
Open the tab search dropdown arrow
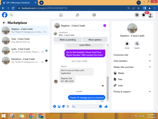point(139,3)
